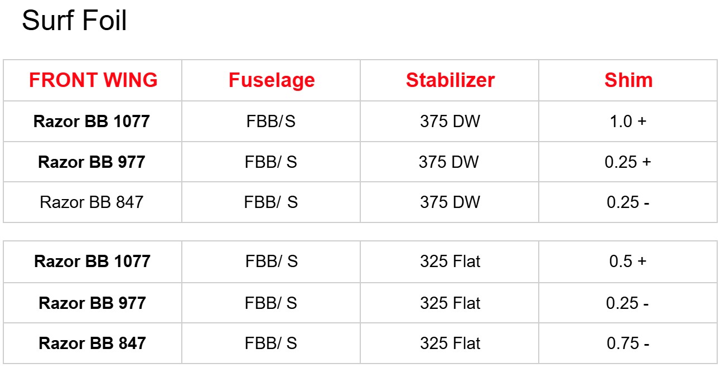Select Razor BB 1077 in the 325 Flat group

[92, 261]
